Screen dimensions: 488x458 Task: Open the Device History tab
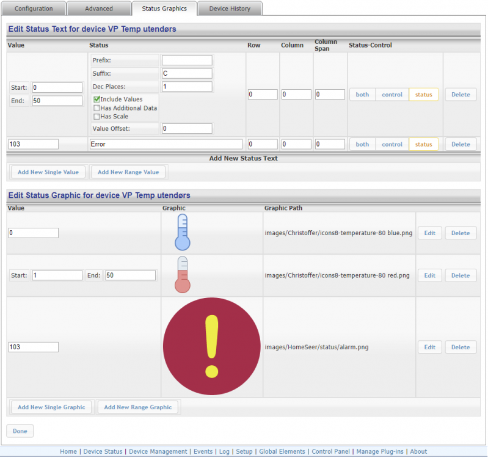[x=230, y=9]
